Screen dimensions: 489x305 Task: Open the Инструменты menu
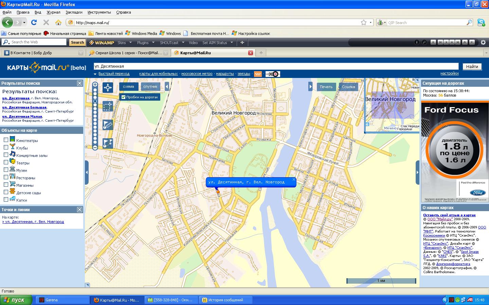point(99,12)
